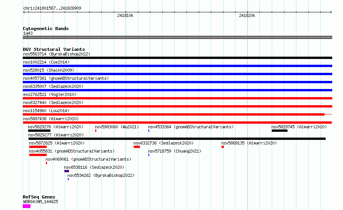This screenshot has width=343, height=210.
Task: Click the red bar below nsv5887438
Action: point(177,123)
